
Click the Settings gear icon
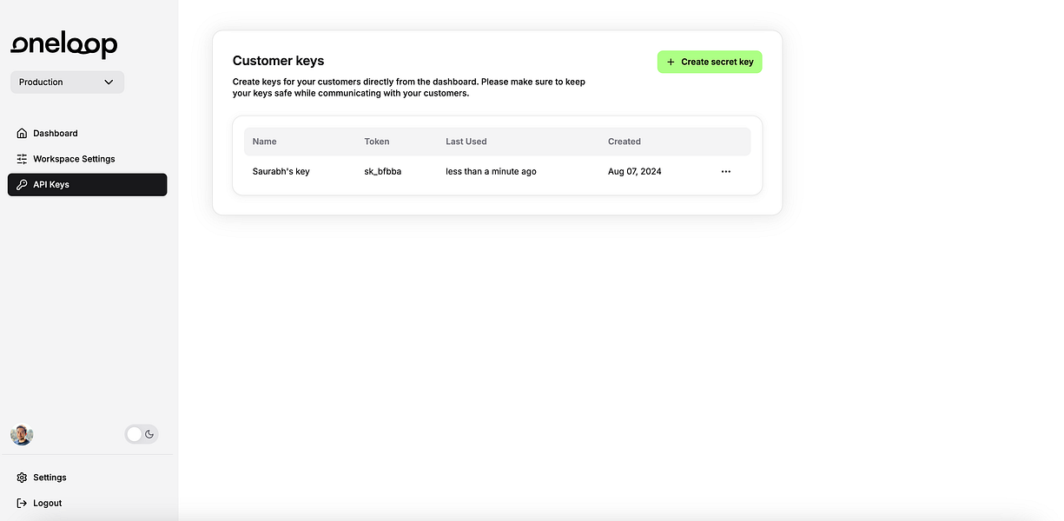click(x=22, y=478)
